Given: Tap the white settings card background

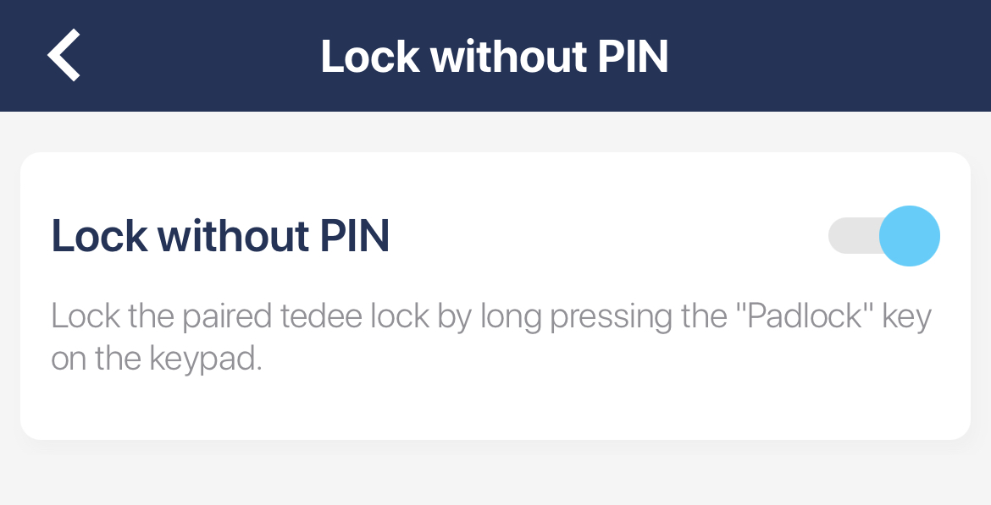Looking at the screenshot, I should 593,398.
